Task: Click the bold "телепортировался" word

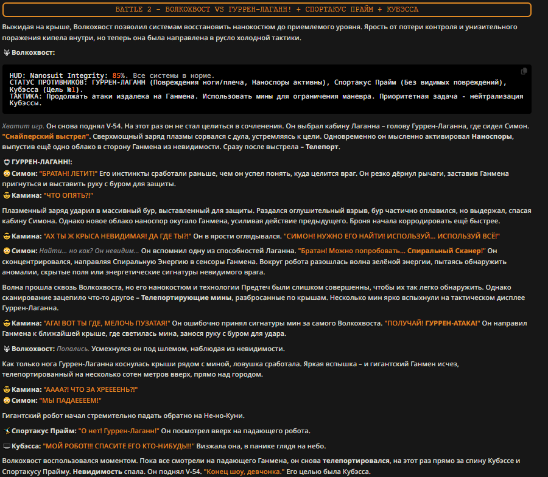Action: pyautogui.click(x=356, y=461)
